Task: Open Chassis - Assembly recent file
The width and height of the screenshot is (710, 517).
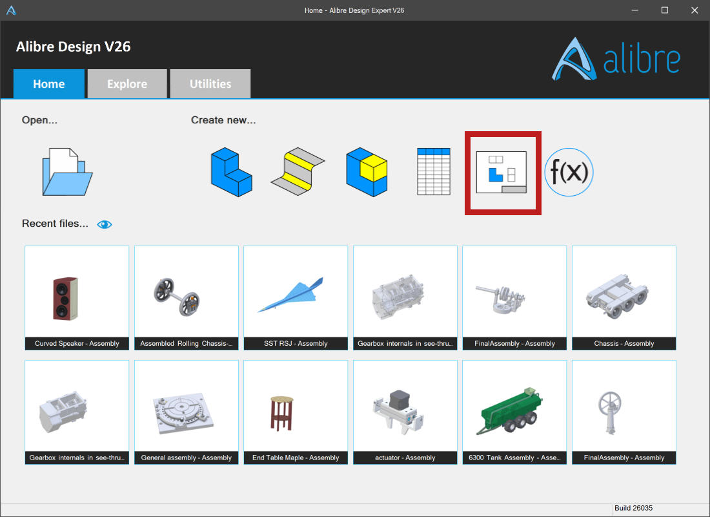Action: pyautogui.click(x=624, y=298)
